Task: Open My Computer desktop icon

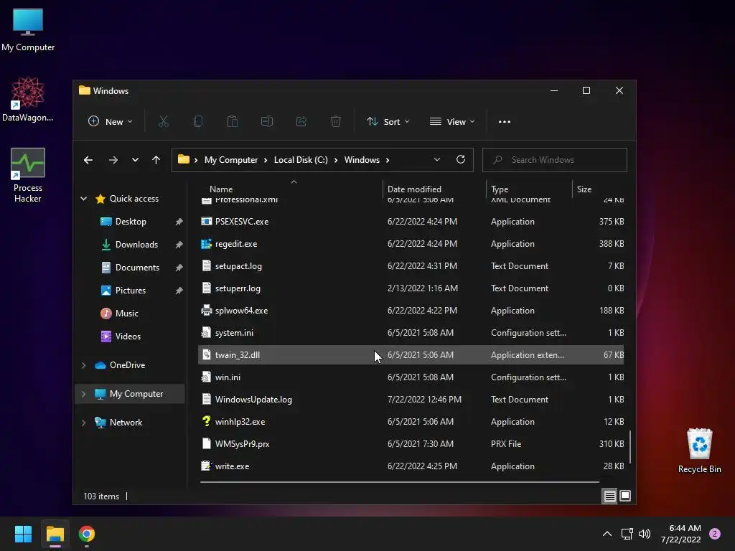Action: click(28, 30)
